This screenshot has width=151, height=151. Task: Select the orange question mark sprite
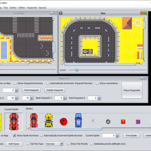123,122
